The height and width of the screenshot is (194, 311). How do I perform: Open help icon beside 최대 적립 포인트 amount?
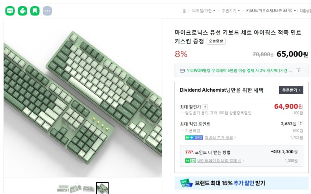tap(301, 124)
